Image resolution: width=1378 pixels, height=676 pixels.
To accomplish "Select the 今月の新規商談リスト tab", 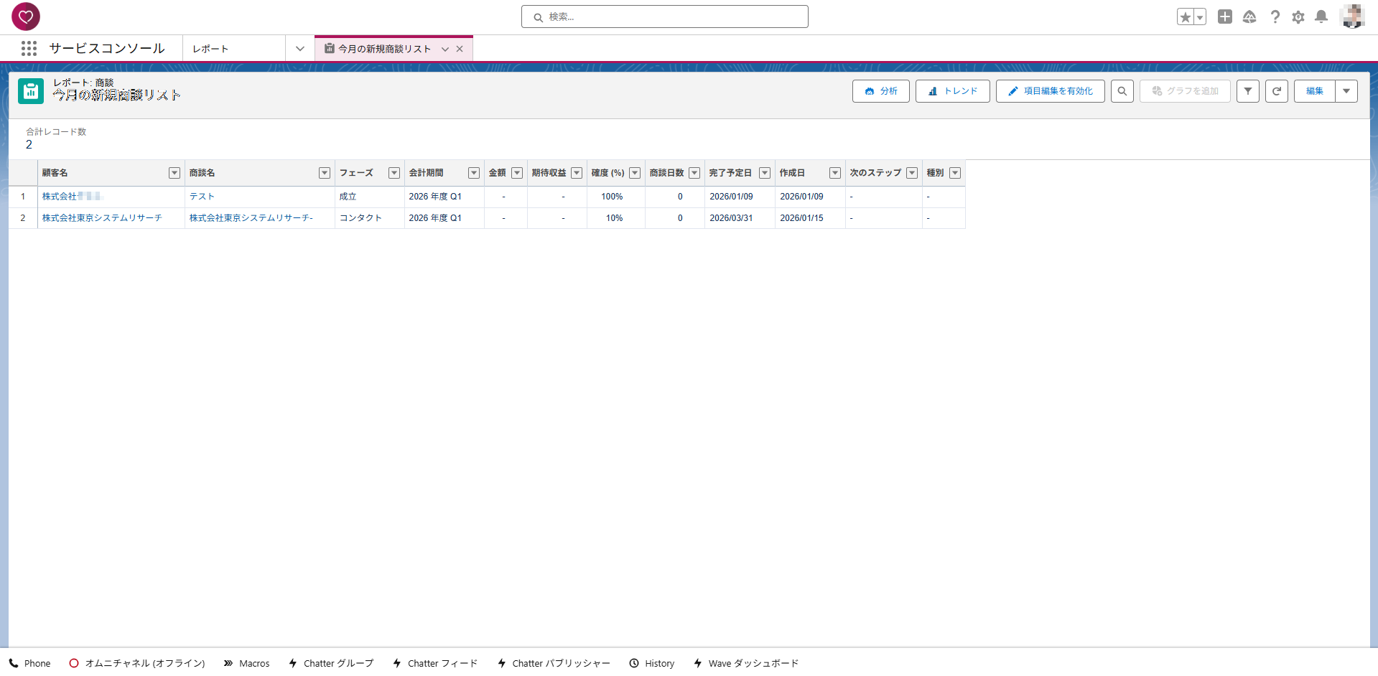I will (384, 49).
